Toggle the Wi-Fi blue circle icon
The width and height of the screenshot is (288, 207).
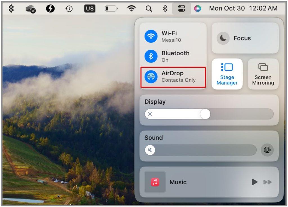151,36
